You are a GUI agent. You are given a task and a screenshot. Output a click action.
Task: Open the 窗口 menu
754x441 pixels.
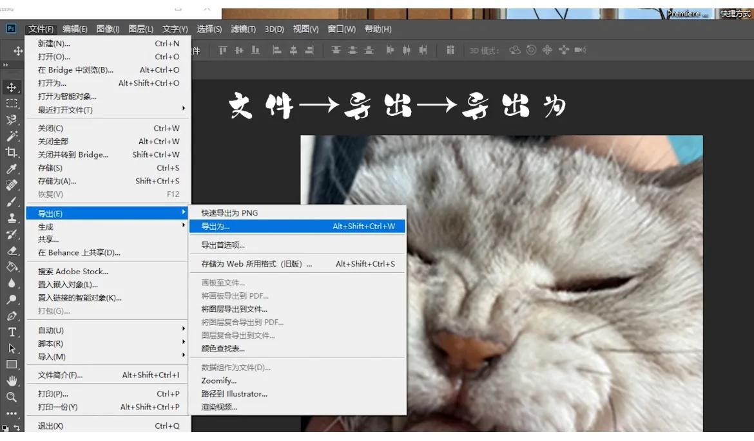tap(340, 28)
